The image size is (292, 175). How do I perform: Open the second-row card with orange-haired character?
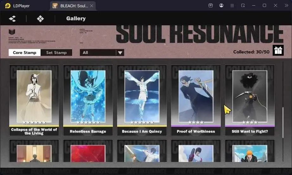click(250, 151)
